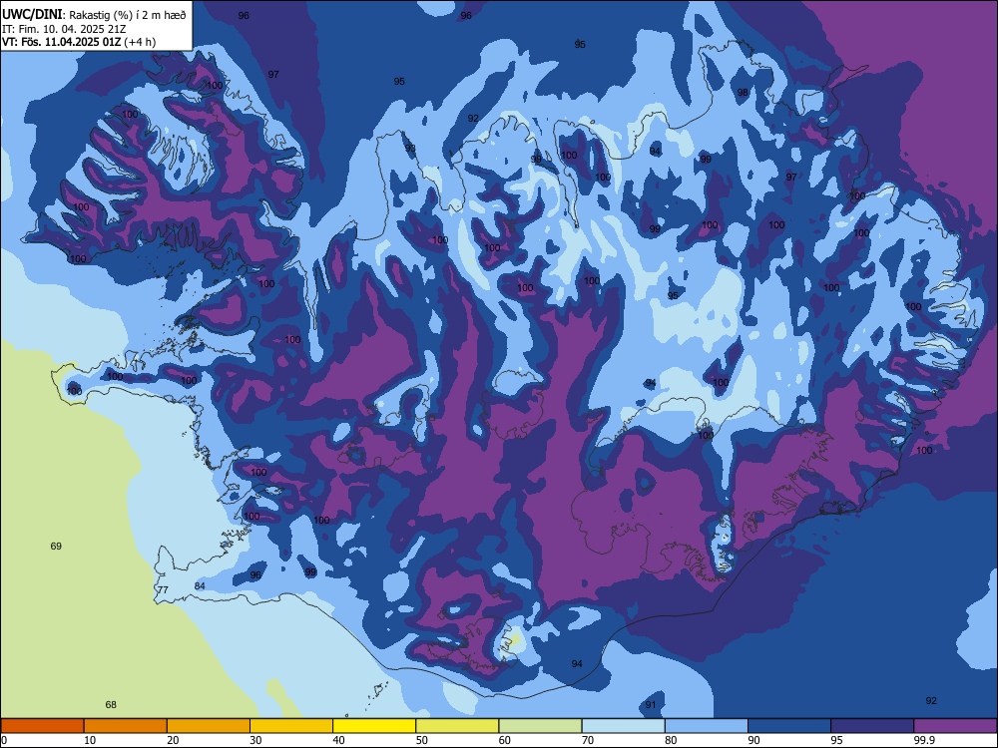Image resolution: width=998 pixels, height=748 pixels.
Task: Click the legend tick label '30'
Action: click(x=255, y=740)
